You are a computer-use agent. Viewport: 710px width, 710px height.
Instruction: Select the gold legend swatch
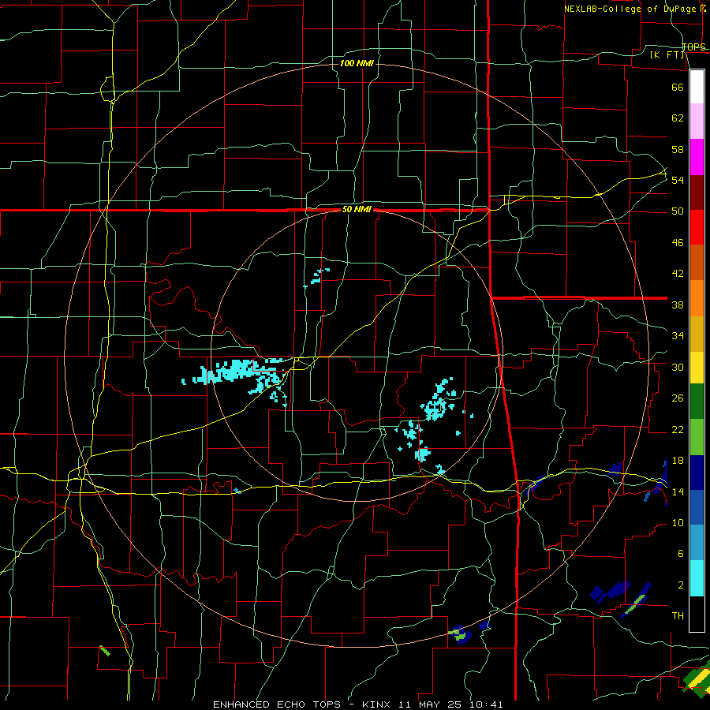[x=697, y=334]
